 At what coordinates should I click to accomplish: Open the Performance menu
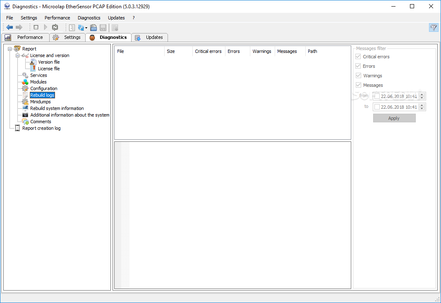pyautogui.click(x=58, y=18)
